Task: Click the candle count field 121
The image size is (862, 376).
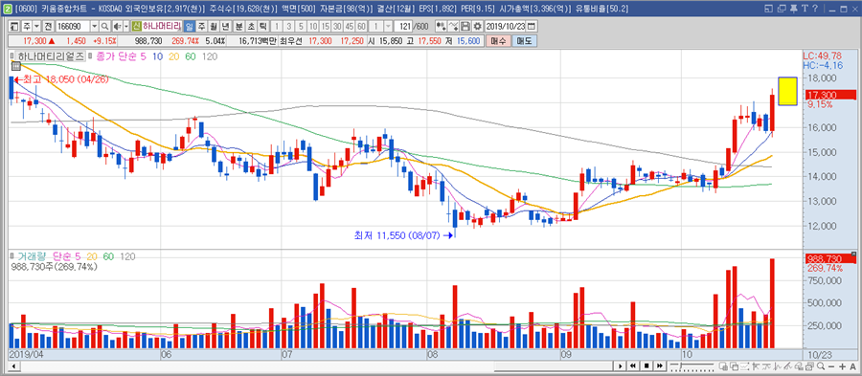Action: coord(403,27)
